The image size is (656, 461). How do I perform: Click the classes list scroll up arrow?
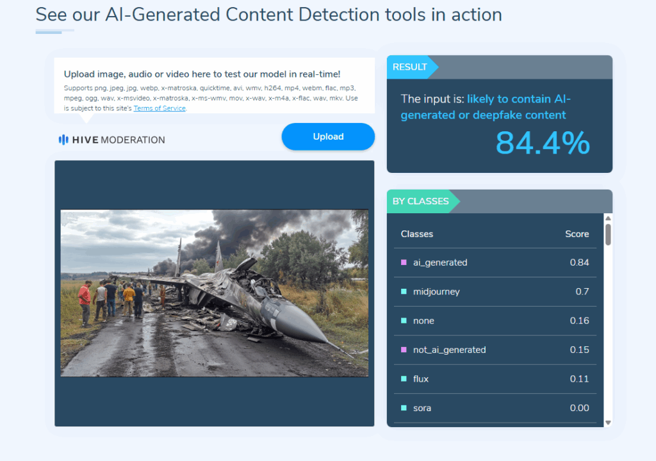[609, 218]
